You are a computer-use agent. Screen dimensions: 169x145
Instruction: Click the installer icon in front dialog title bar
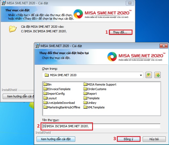pos(37,46)
